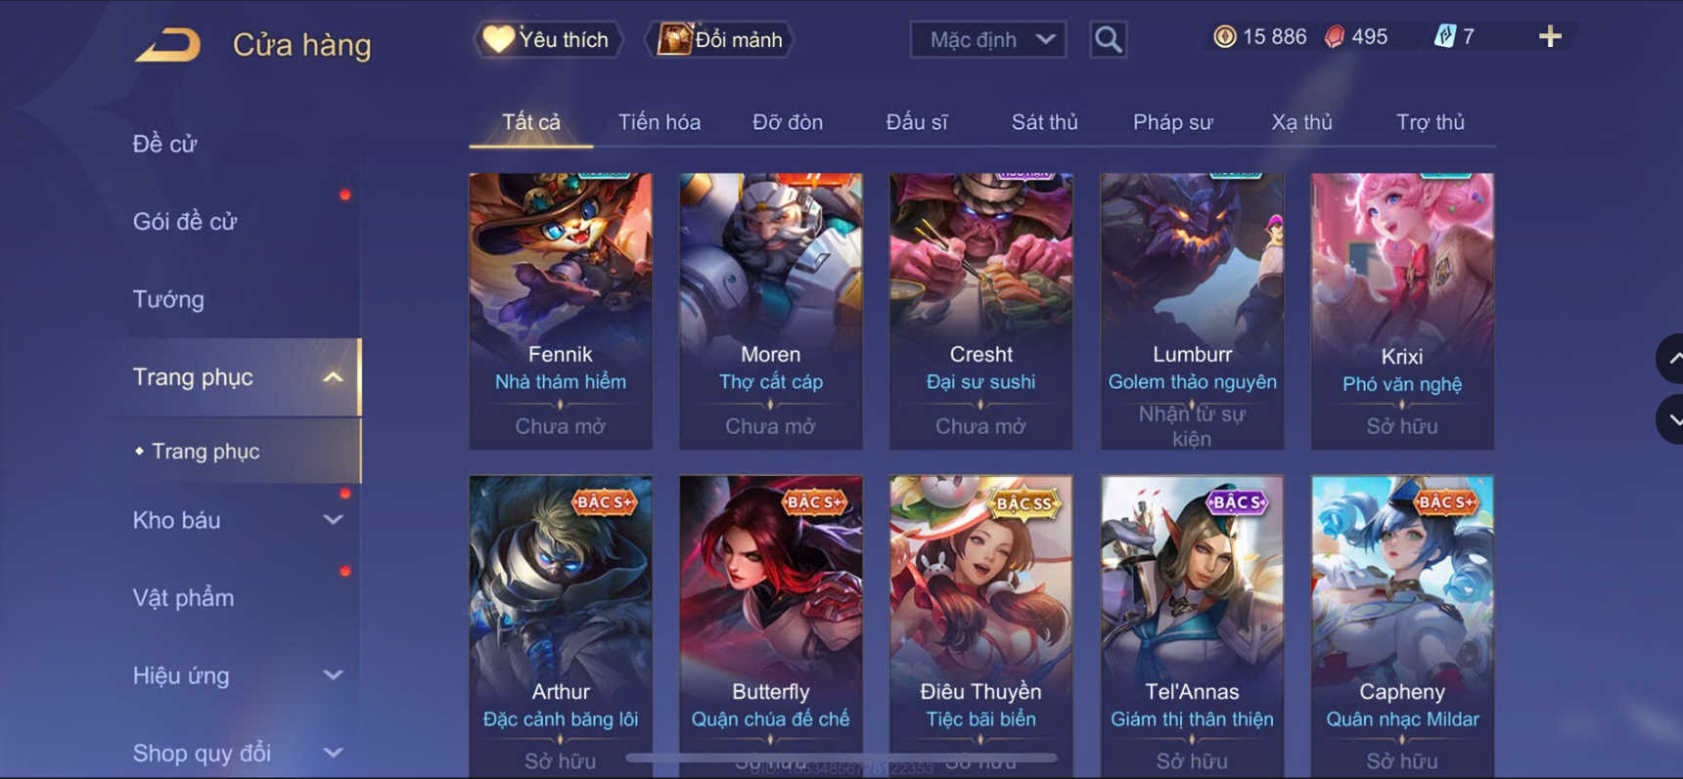
Task: Tap the blue ticket currency icon
Action: pos(1444,37)
